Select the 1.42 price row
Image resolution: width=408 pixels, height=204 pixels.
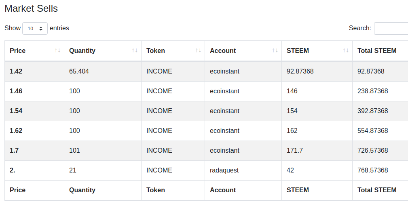click(x=206, y=71)
